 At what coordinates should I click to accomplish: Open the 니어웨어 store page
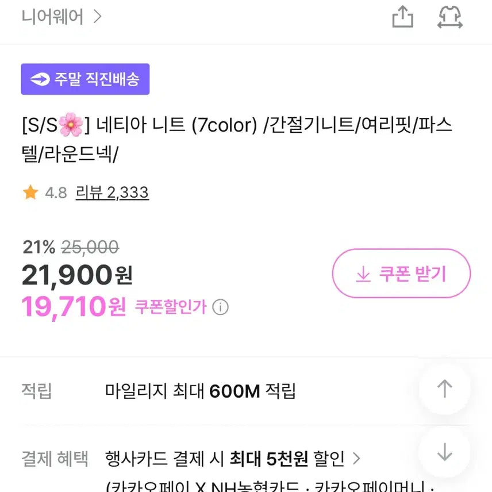pos(53,17)
